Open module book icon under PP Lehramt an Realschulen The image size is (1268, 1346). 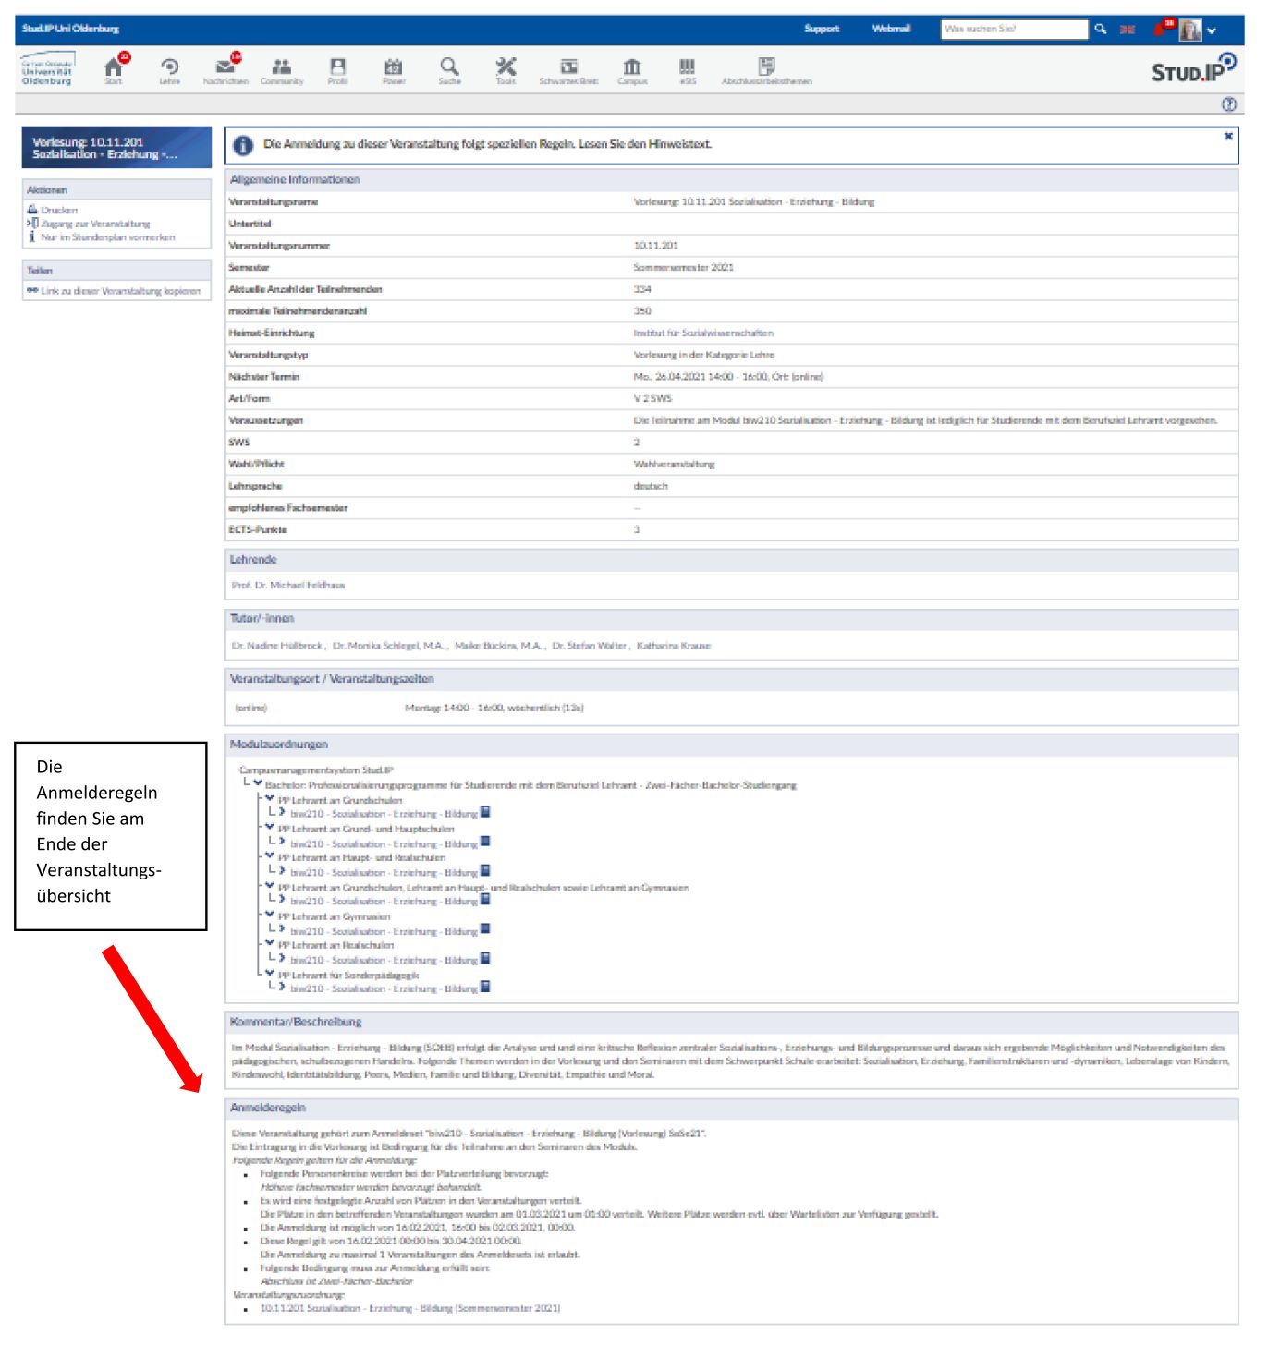click(x=485, y=958)
